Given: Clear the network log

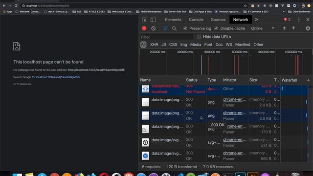Looking at the screenshot, I should tap(153, 28).
